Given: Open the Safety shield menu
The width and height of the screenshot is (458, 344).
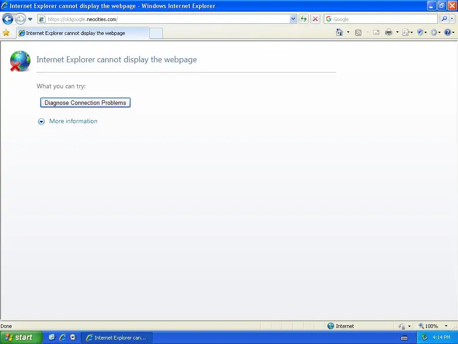Looking at the screenshot, I should [x=421, y=32].
